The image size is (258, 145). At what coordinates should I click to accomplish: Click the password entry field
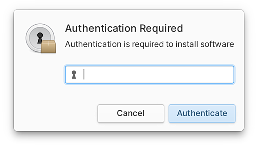click(150, 74)
